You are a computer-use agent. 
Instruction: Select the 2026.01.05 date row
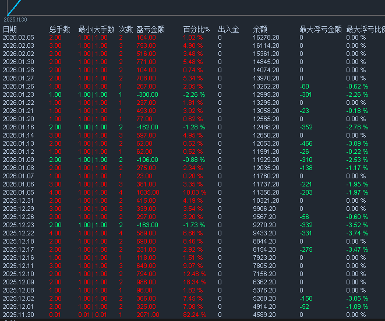19,192
